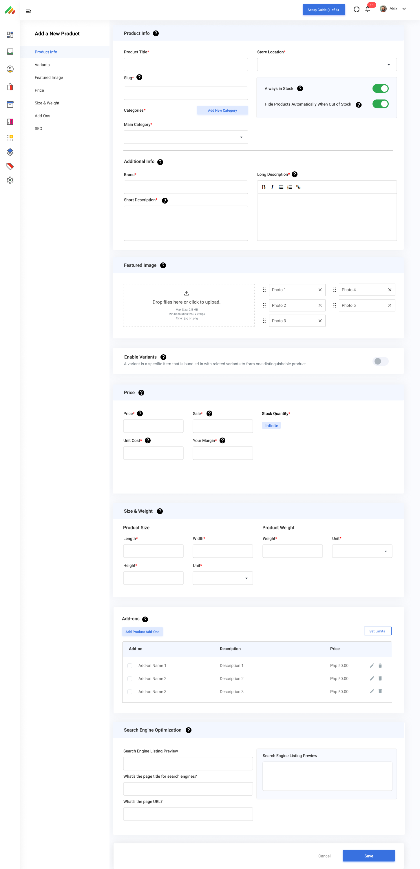Click the file upload drop zone
Screen dimensions: 420x869
click(x=189, y=305)
